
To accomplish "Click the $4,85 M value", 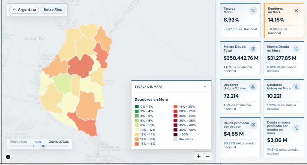I will coord(234,134).
